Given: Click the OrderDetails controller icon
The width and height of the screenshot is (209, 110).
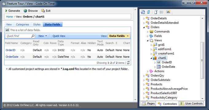Looking at the screenshot, I should 148,18.
